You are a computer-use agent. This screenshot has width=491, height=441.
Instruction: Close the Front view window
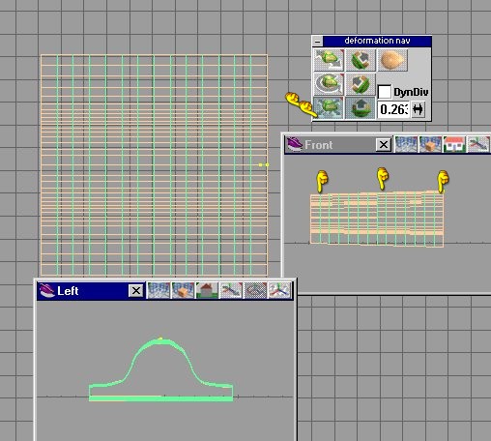[384, 145]
